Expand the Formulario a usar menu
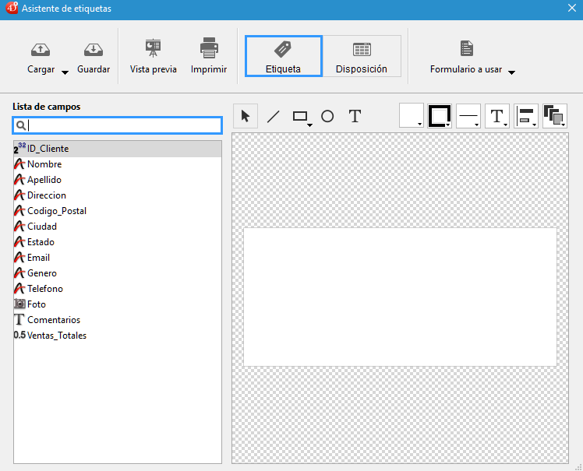The height and width of the screenshot is (471, 583). (511, 72)
